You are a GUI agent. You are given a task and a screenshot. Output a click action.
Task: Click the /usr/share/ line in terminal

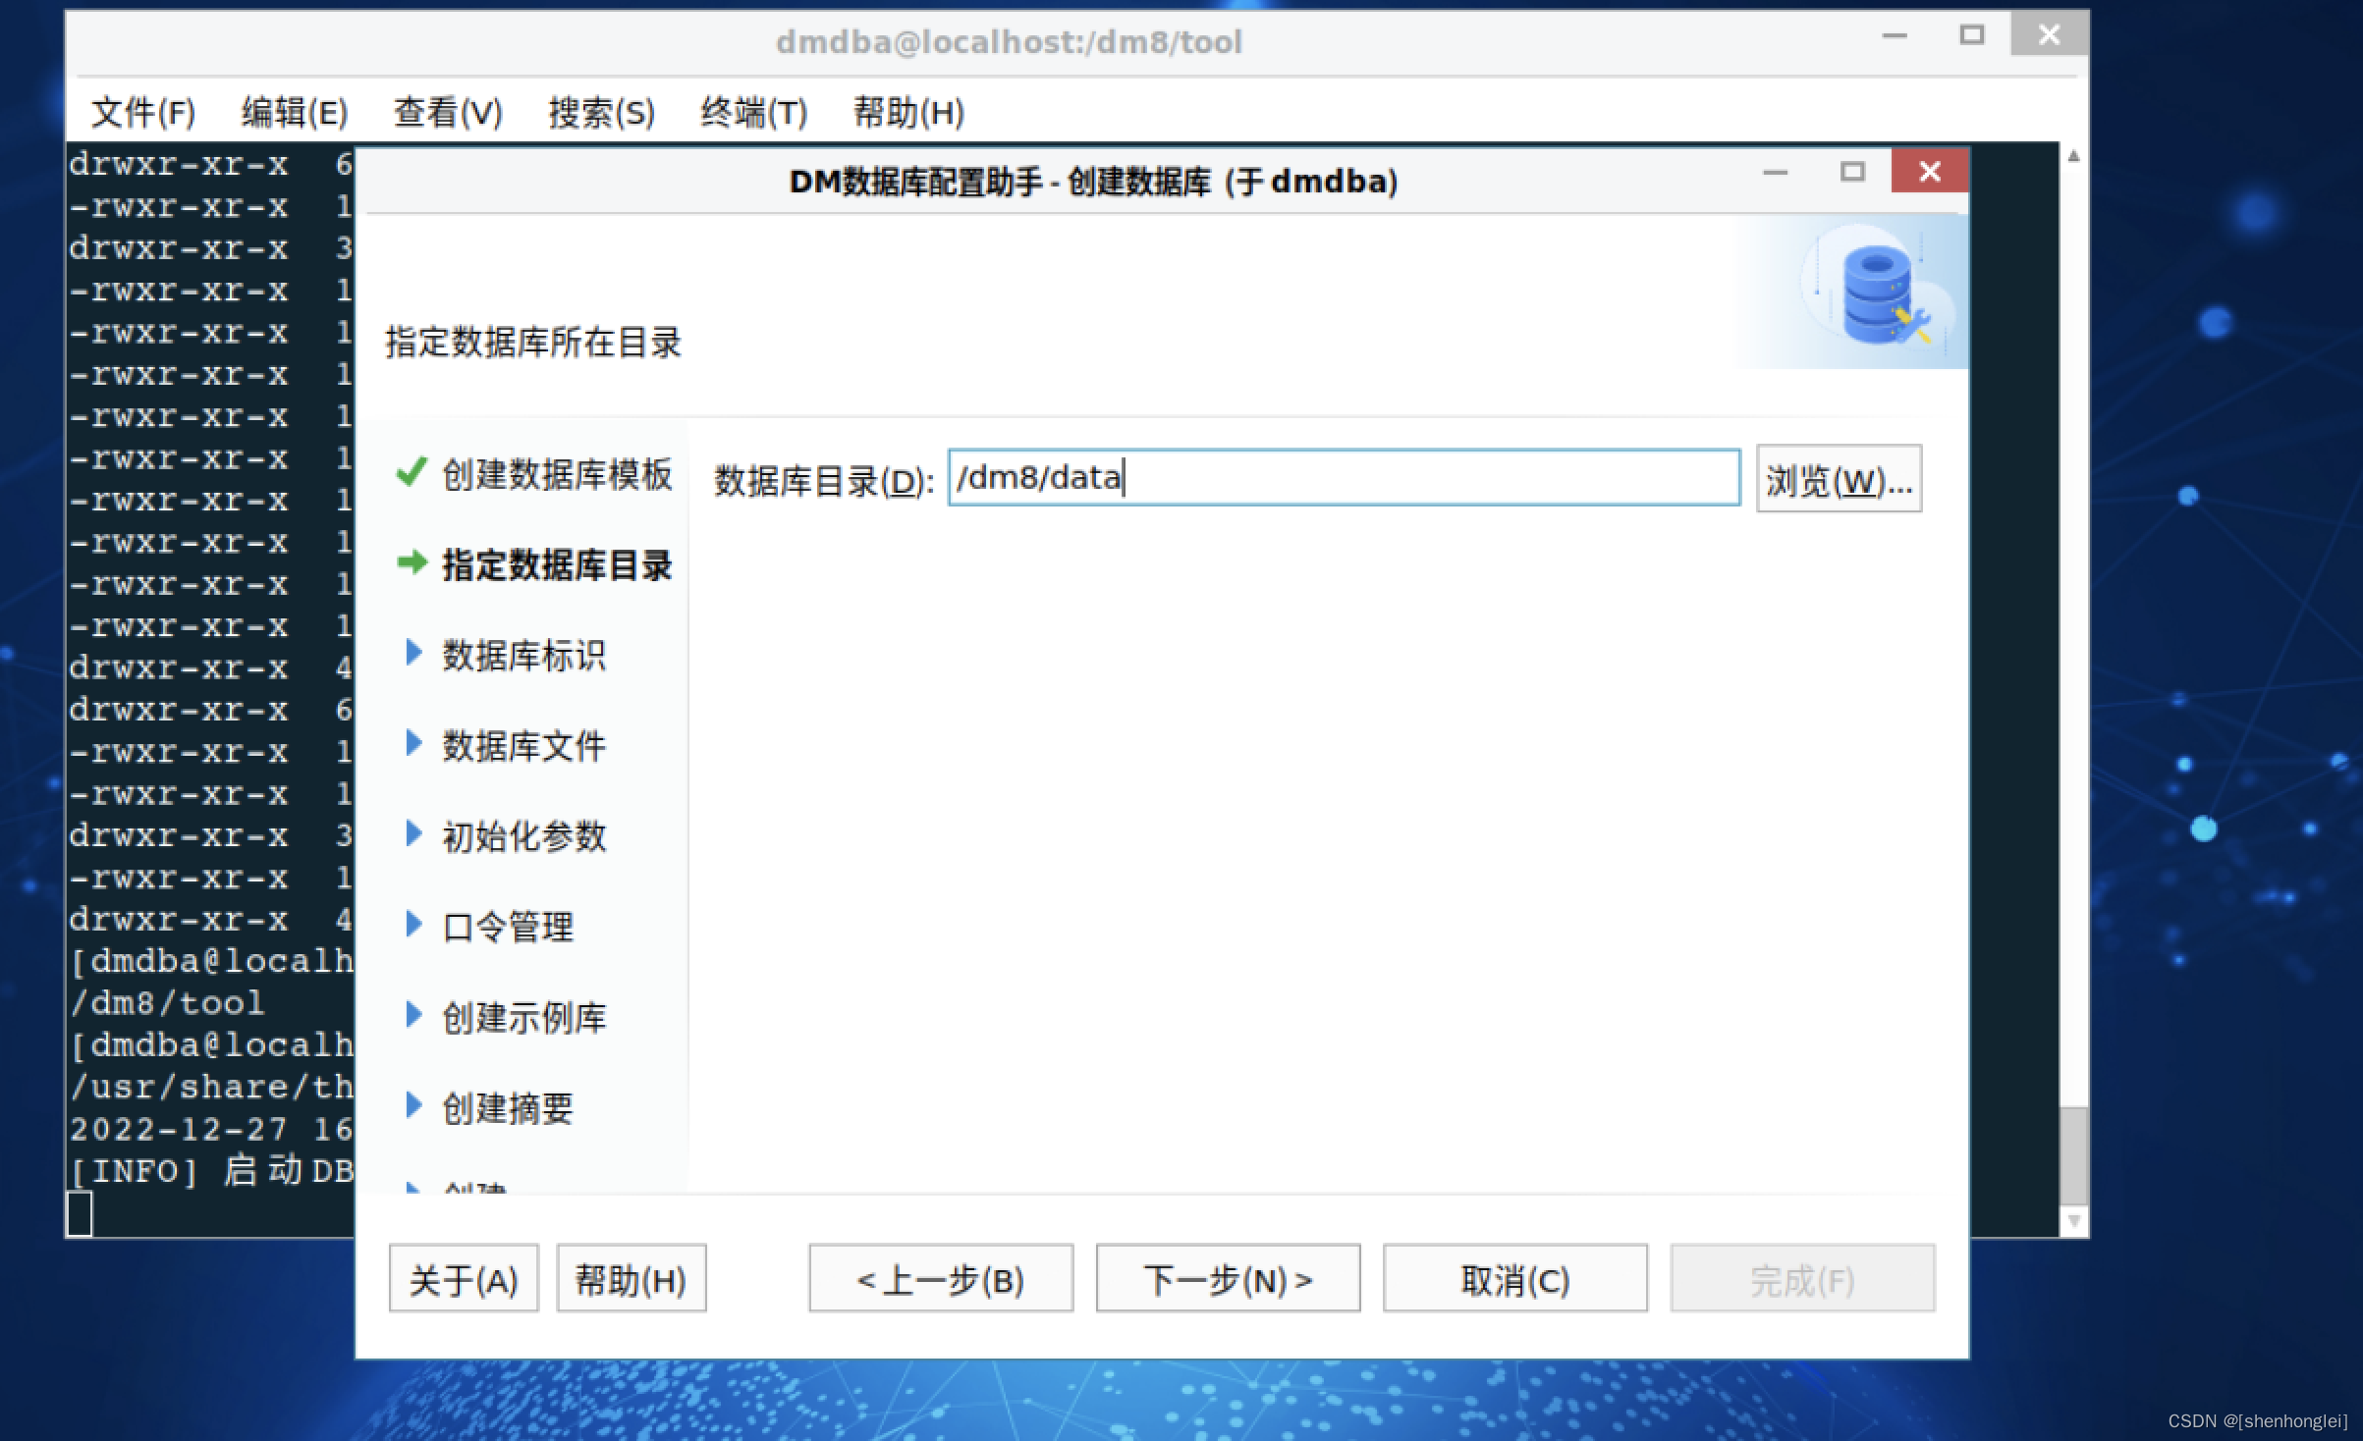click(x=211, y=1087)
